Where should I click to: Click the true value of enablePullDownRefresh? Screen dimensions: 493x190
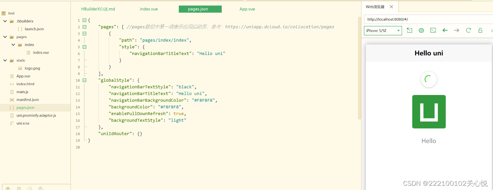(x=178, y=114)
